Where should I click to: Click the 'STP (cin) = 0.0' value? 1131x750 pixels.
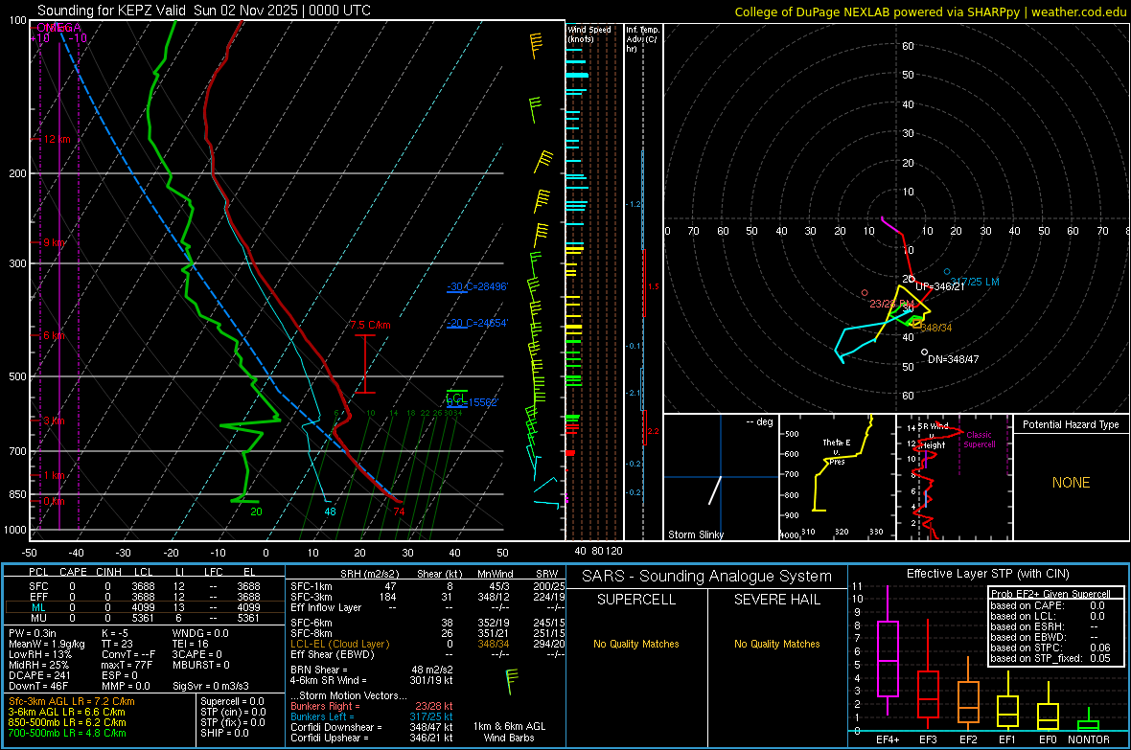pyautogui.click(x=233, y=713)
